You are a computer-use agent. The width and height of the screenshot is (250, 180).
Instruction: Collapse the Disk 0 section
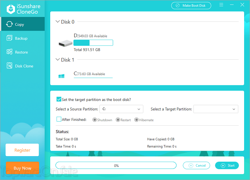pos(58,21)
